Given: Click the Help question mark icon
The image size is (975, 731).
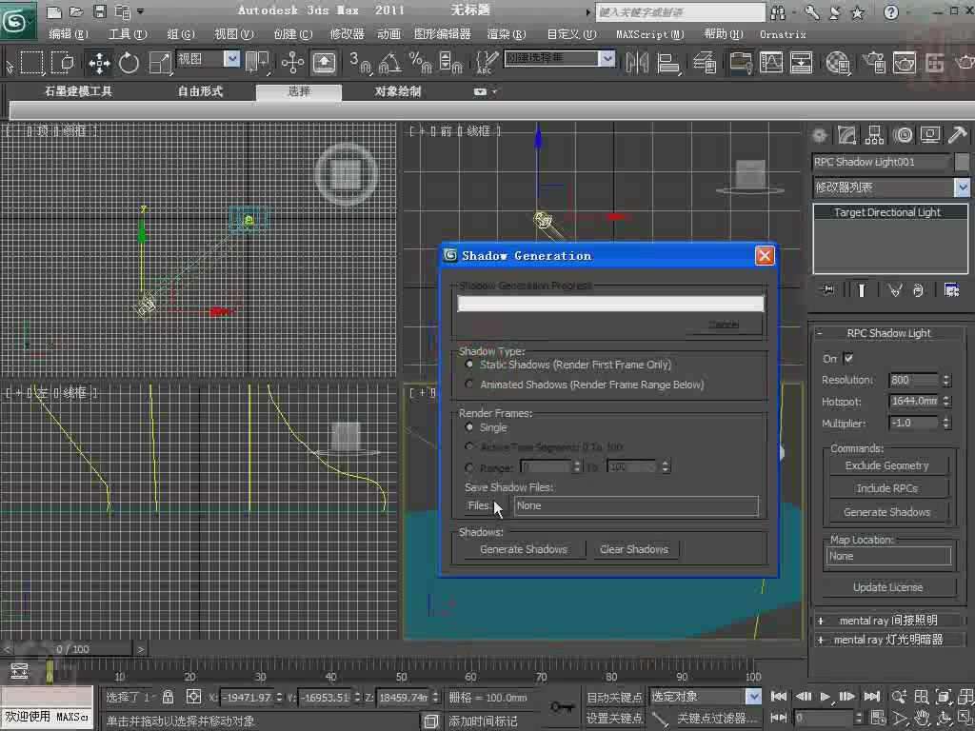Looking at the screenshot, I should pyautogui.click(x=891, y=11).
